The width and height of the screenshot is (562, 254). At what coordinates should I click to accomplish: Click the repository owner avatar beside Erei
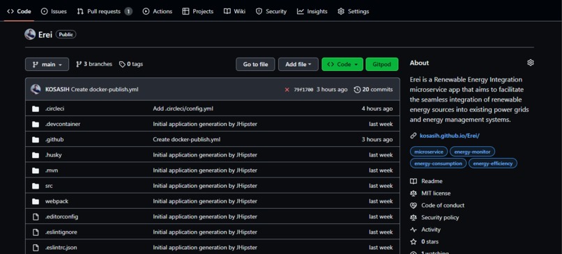tap(30, 34)
